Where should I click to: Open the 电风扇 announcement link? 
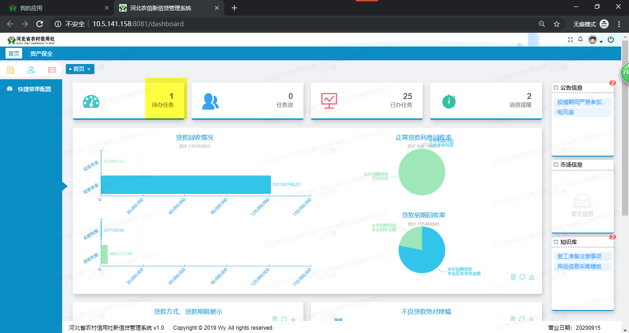coord(565,112)
